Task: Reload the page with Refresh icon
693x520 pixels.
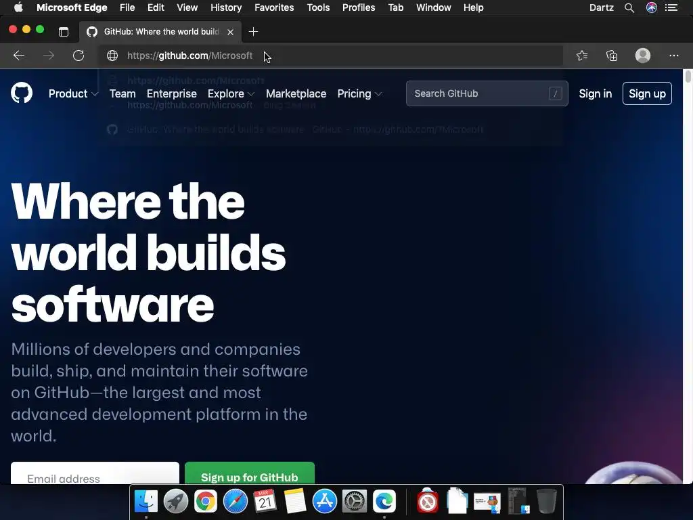Action: coord(79,56)
